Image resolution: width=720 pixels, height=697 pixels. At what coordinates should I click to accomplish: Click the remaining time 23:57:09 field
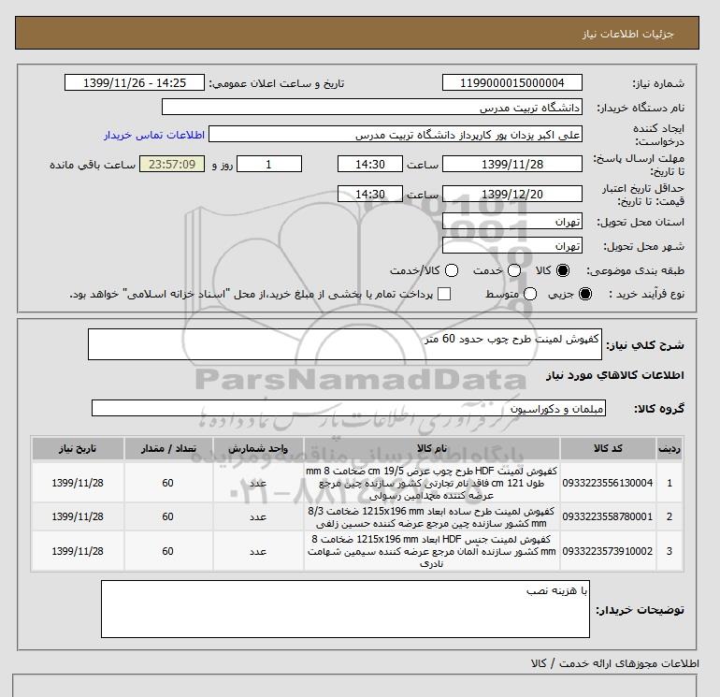point(172,164)
